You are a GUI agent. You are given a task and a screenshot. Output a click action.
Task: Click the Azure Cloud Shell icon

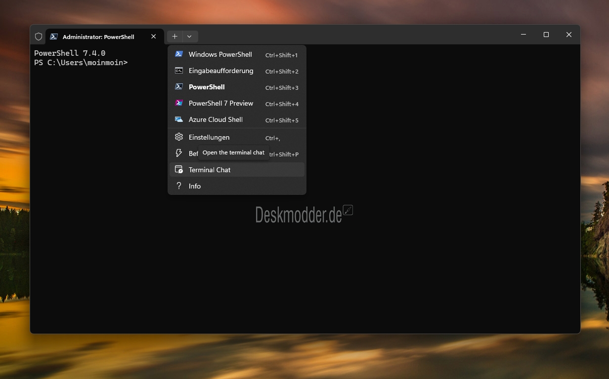click(179, 119)
